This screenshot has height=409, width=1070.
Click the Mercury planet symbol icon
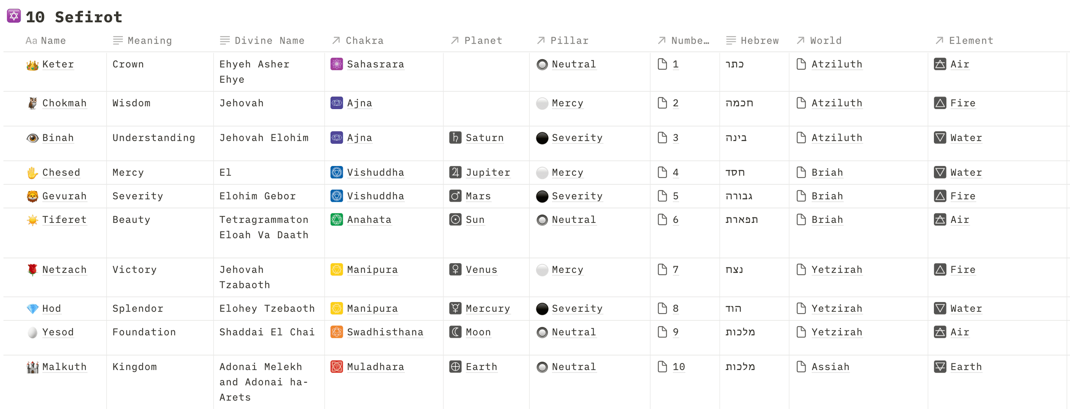pyautogui.click(x=455, y=308)
